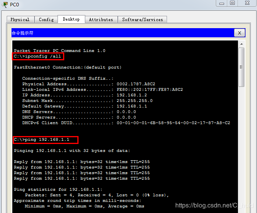Maximize the PC0 window
The width and height of the screenshot is (257, 213).
(x=232, y=3)
